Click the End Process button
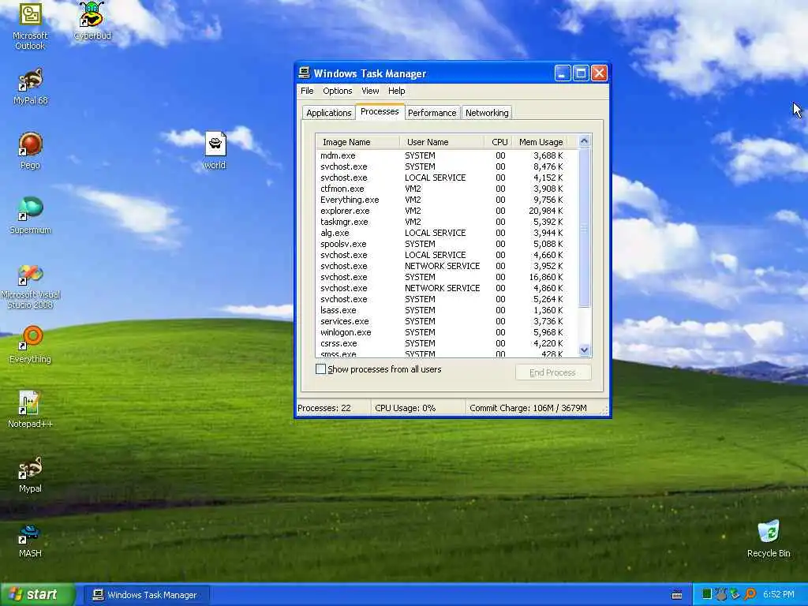This screenshot has width=808, height=606. [553, 372]
